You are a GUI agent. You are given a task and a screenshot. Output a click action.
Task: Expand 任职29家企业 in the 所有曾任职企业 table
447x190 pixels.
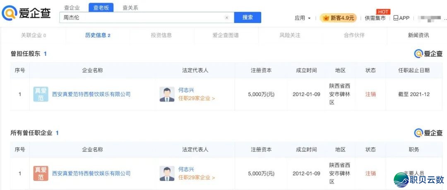(x=197, y=178)
